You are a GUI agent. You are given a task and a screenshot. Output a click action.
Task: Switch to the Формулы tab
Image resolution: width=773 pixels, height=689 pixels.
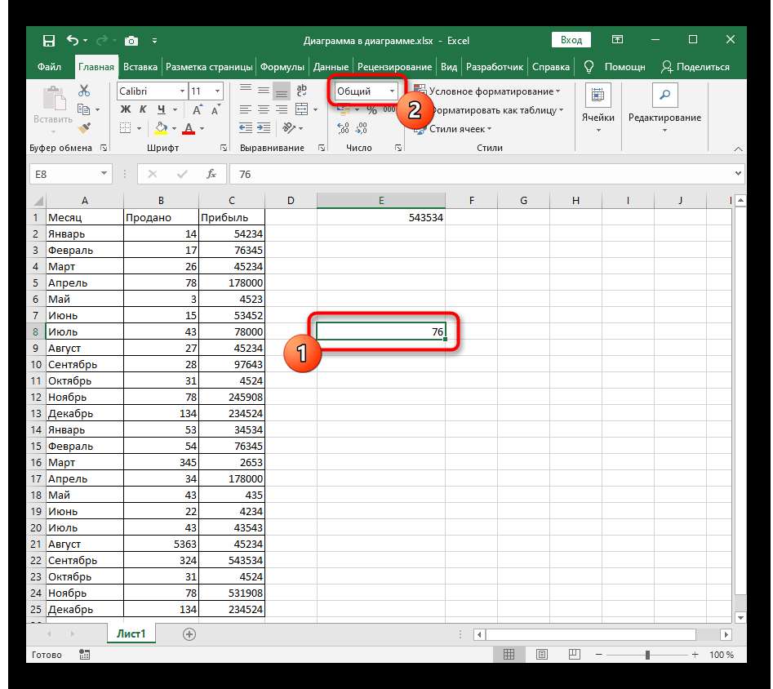point(282,67)
